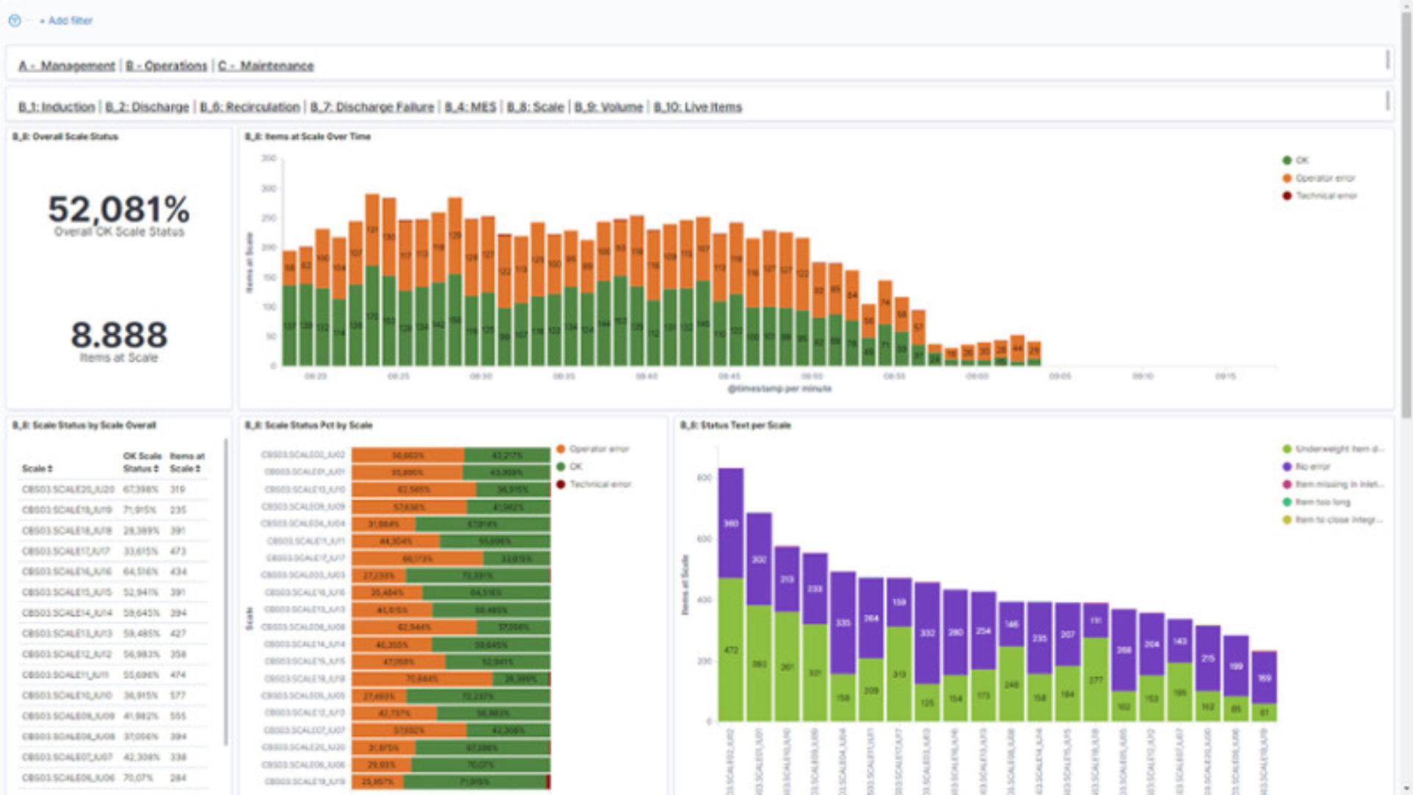
Task: Click the global filters icon
Action: [x=15, y=21]
